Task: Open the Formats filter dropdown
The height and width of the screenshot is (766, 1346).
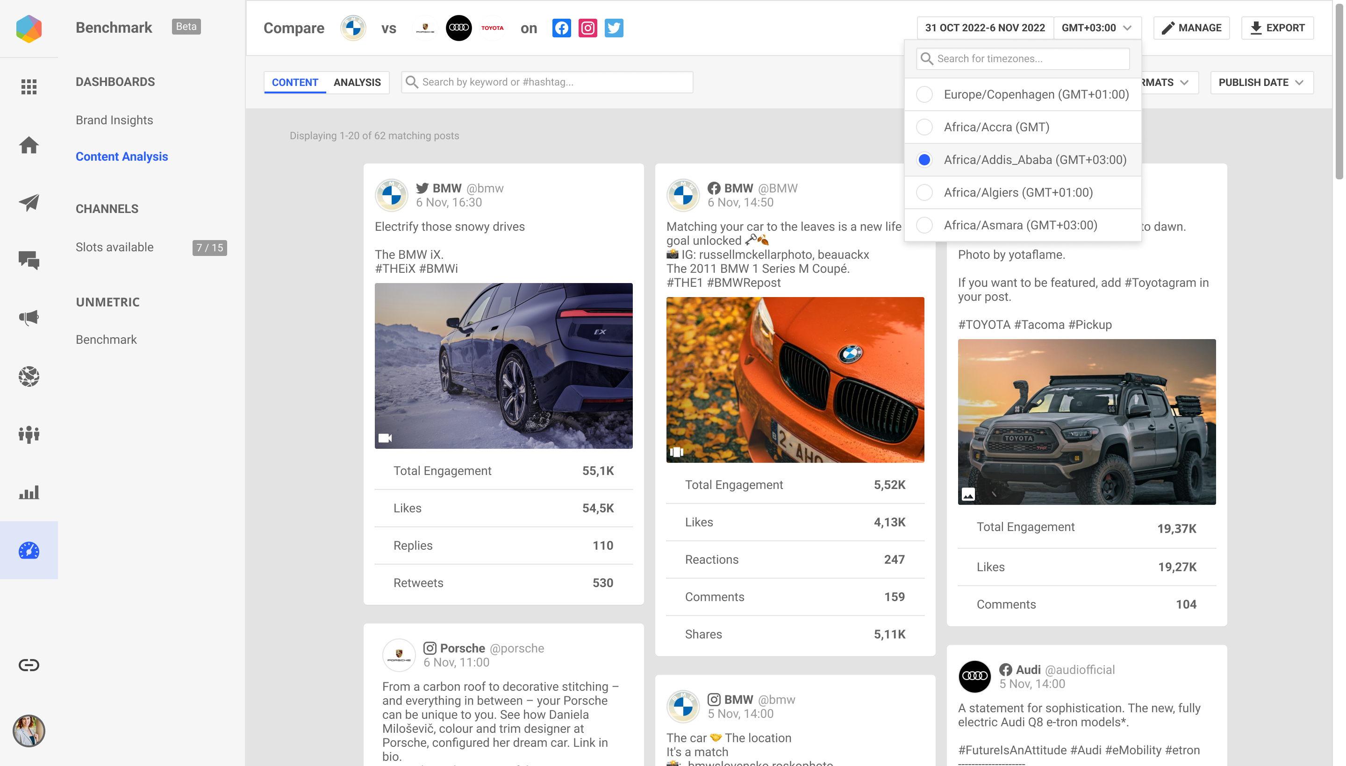Action: [x=1170, y=83]
